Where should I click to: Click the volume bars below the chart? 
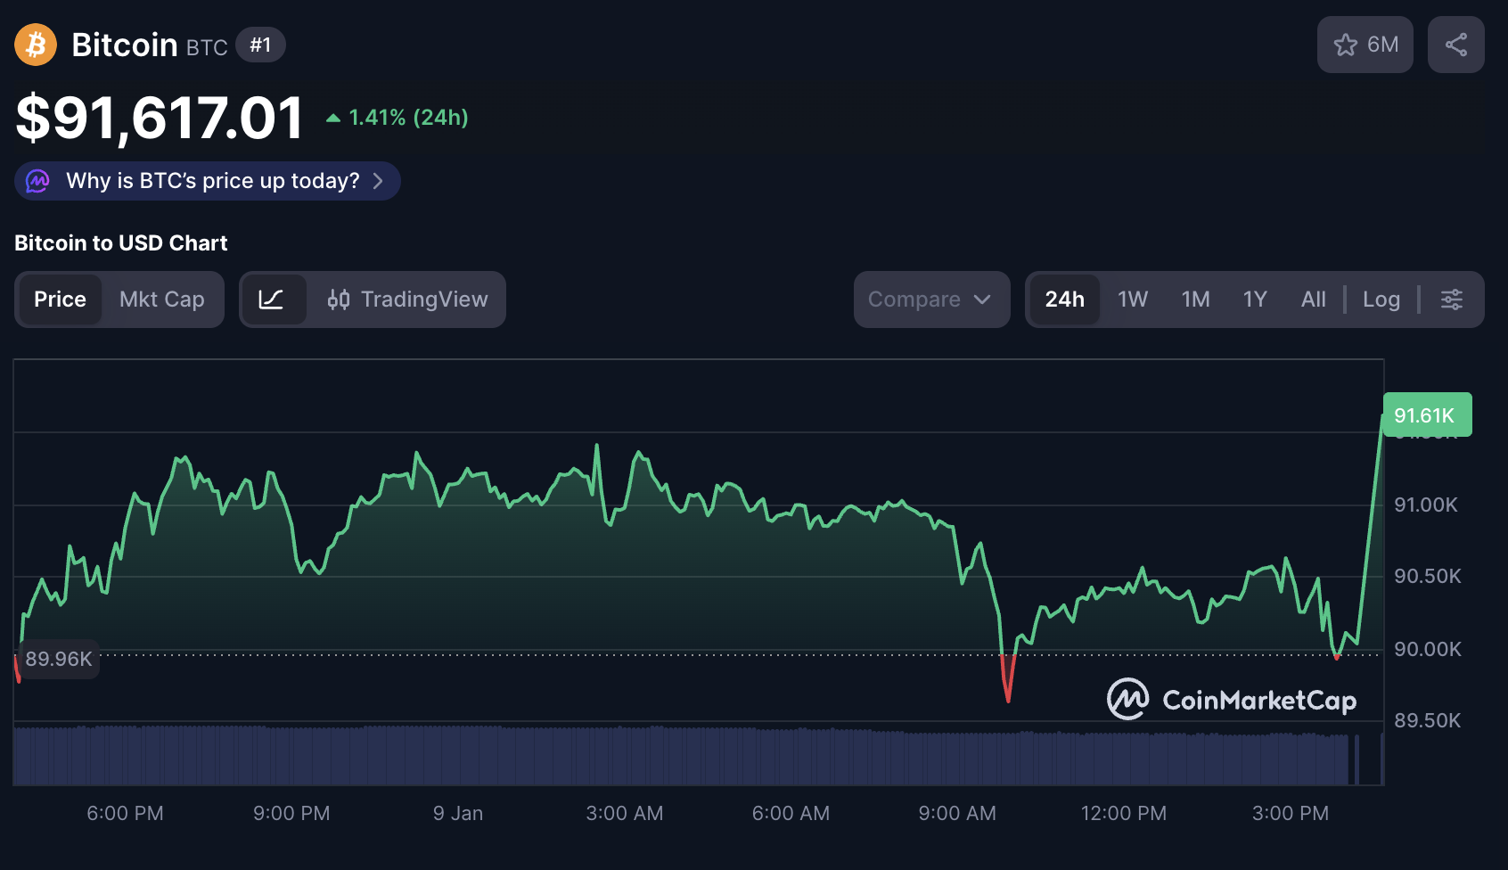[x=624, y=753]
